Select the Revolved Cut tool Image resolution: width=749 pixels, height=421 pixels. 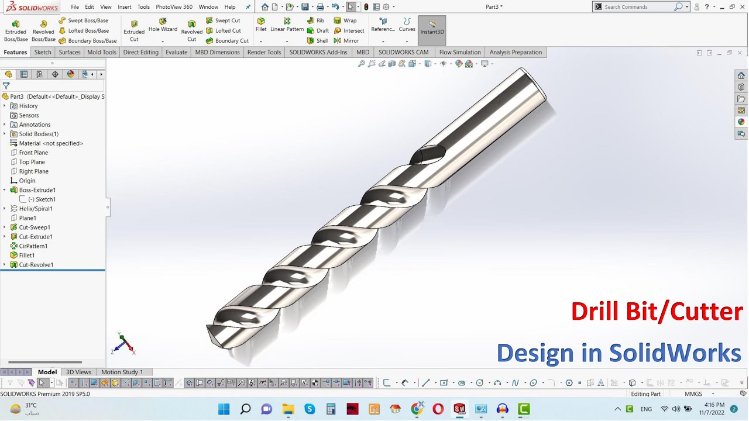coord(192,31)
